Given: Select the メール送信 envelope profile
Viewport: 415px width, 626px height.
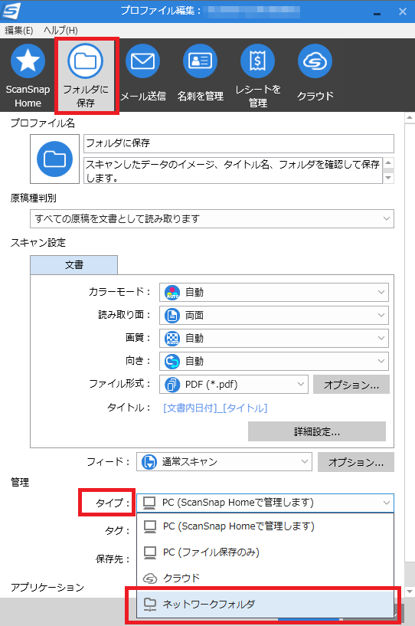Looking at the screenshot, I should pos(143,61).
